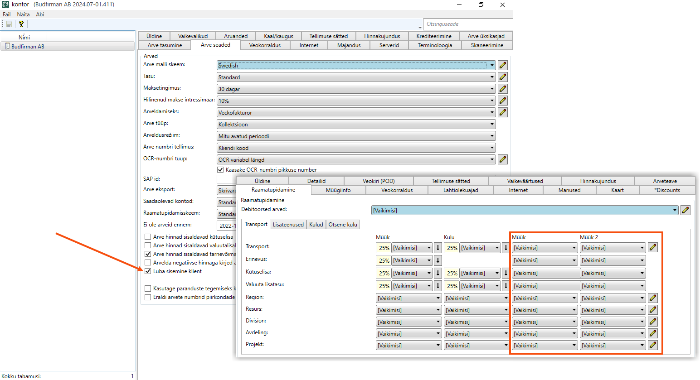Open the Lisateenused sub-tab
The width and height of the screenshot is (700, 380).
tap(288, 225)
